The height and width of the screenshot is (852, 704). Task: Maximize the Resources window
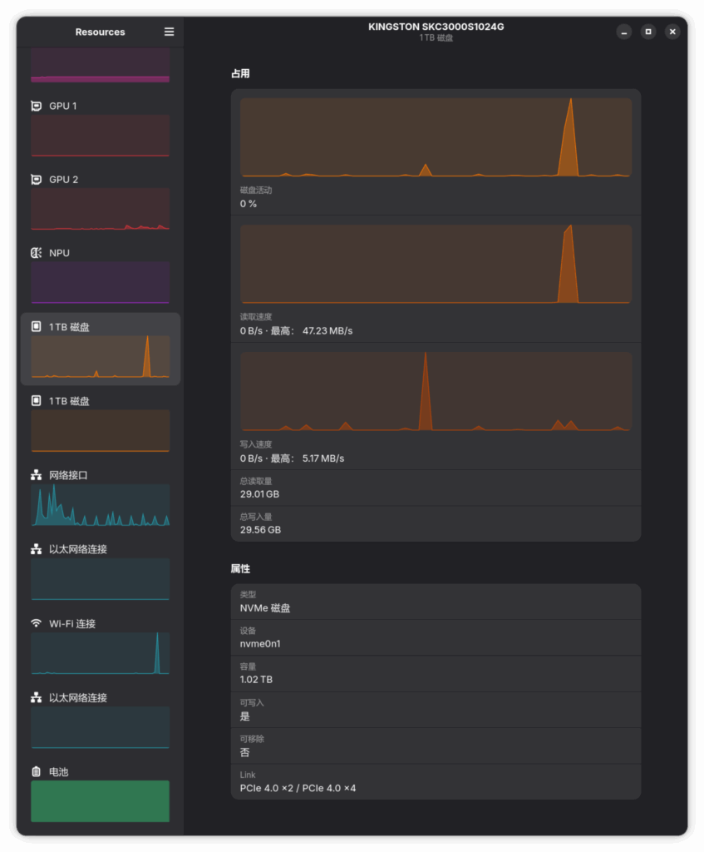[648, 32]
